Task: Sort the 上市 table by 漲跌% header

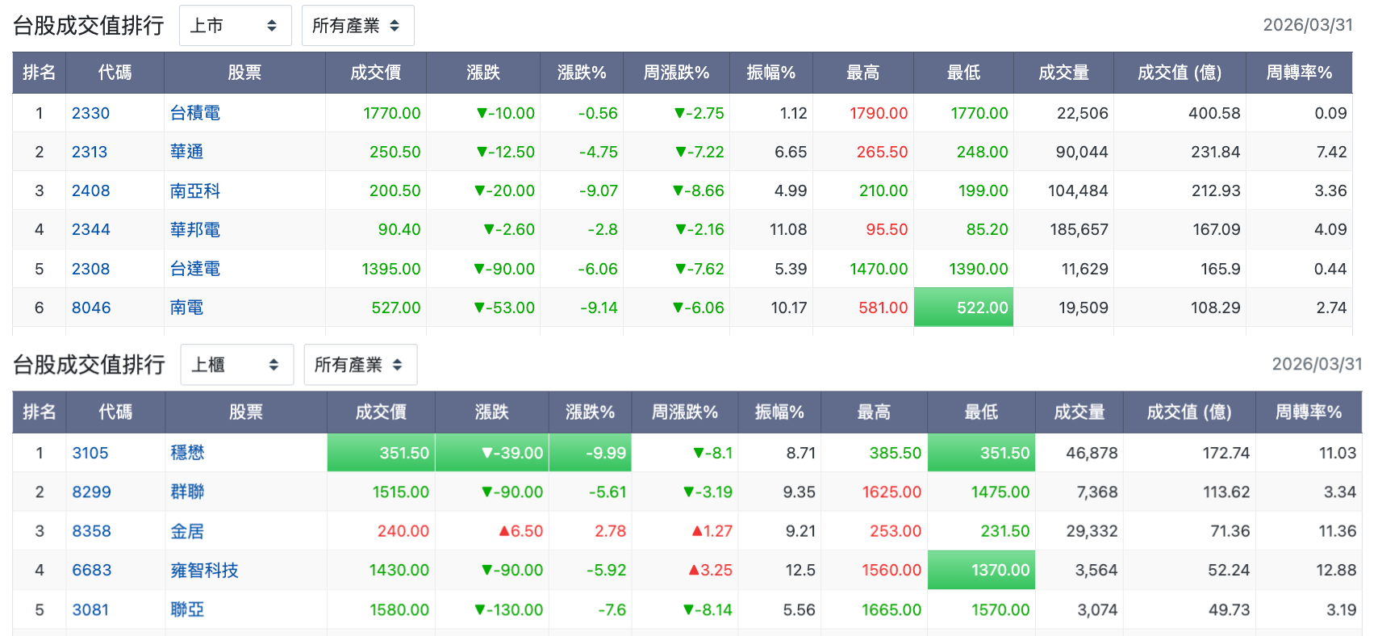Action: (x=581, y=73)
